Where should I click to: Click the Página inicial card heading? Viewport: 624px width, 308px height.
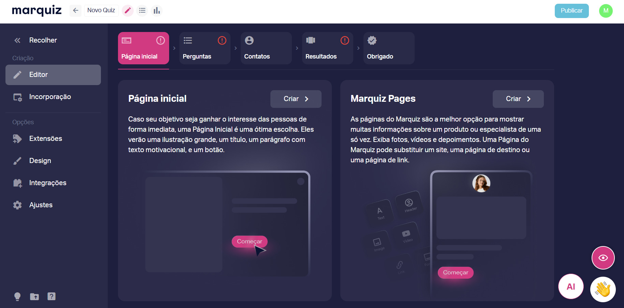pos(157,99)
